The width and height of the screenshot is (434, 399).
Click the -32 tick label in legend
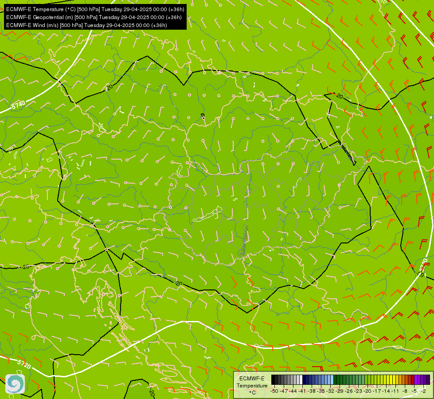click(330, 391)
